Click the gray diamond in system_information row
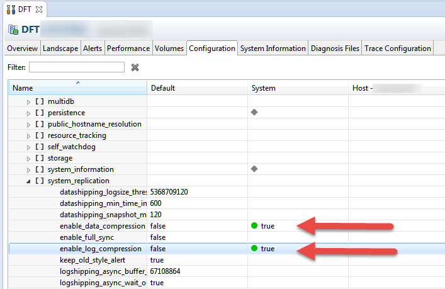 254,169
